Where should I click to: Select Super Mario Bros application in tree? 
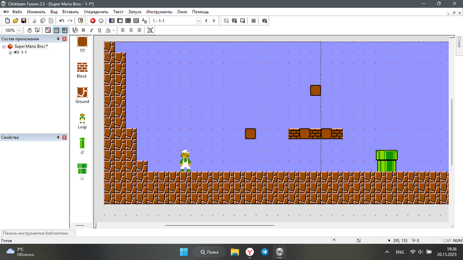(31, 46)
